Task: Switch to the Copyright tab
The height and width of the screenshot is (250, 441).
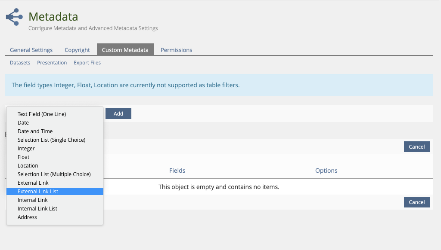Action: click(x=77, y=50)
